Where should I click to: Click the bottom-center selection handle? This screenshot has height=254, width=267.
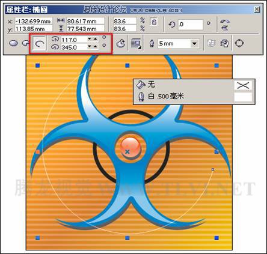127,238
